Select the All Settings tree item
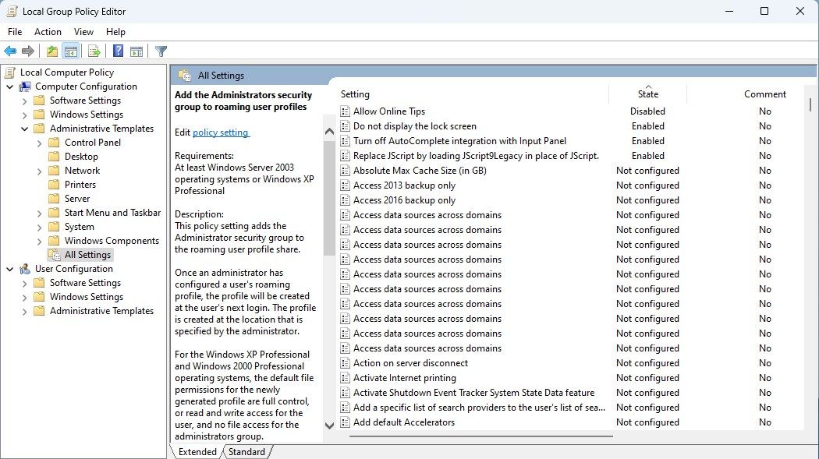This screenshot has height=459, width=819. pyautogui.click(x=87, y=255)
